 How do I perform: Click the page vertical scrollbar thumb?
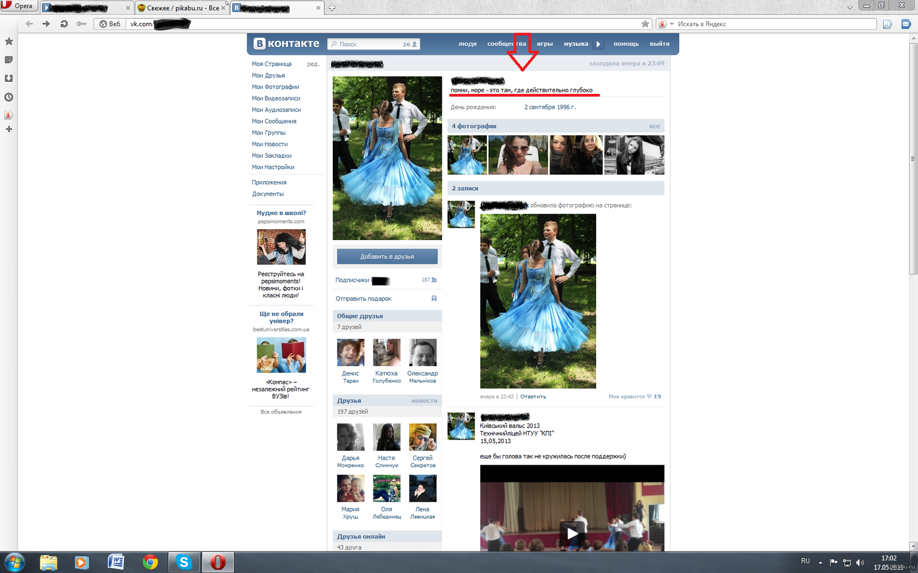(x=913, y=158)
